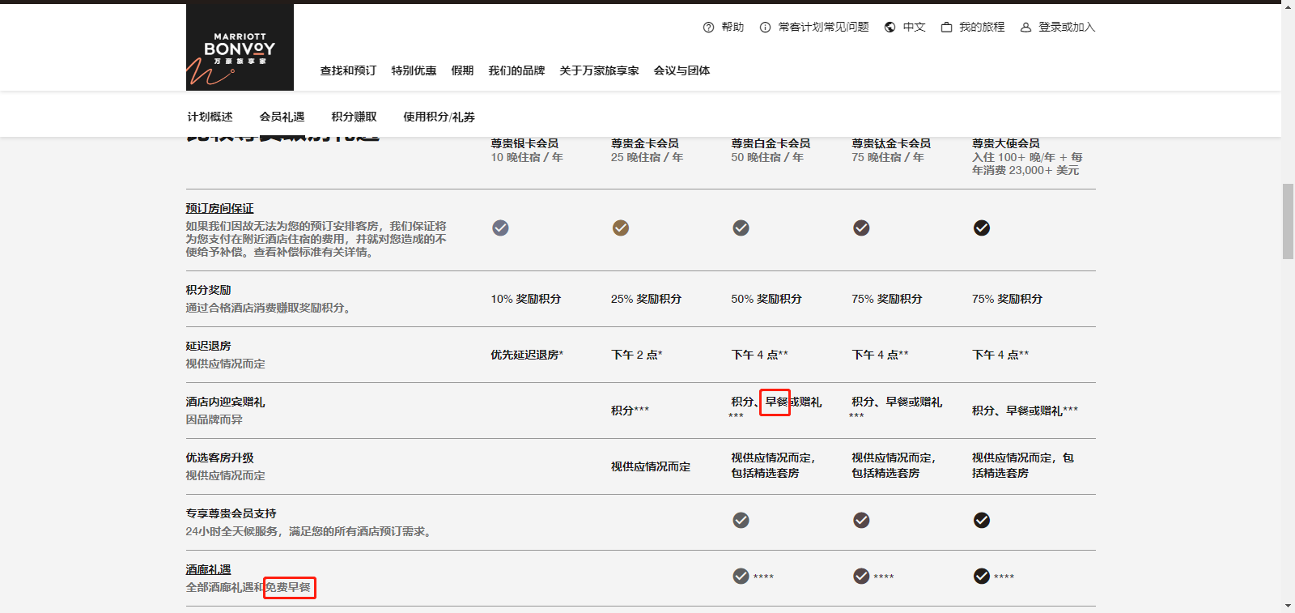The image size is (1295, 613).
Task: Click the 50% 奖励积分 cell
Action: coord(766,300)
